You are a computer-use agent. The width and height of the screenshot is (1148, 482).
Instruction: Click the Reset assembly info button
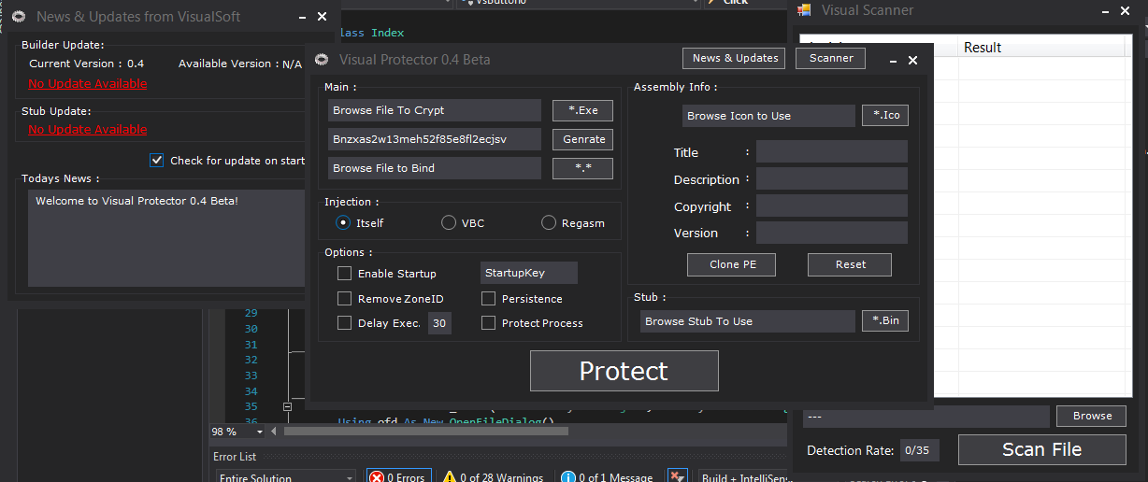click(x=850, y=264)
